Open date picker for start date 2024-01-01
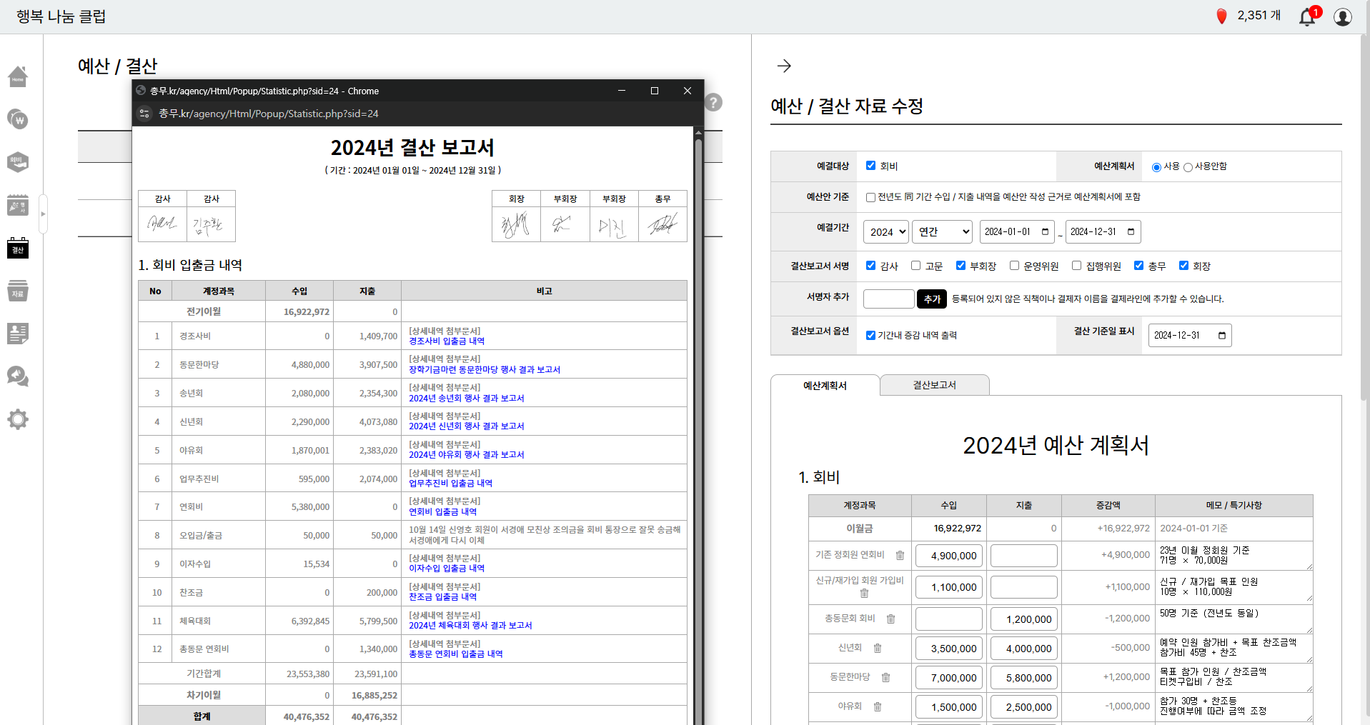Image resolution: width=1370 pixels, height=725 pixels. coord(1045,231)
